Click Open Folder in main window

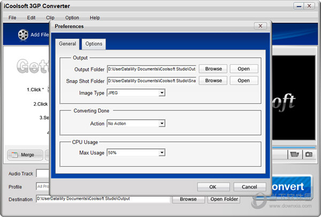[224, 199]
